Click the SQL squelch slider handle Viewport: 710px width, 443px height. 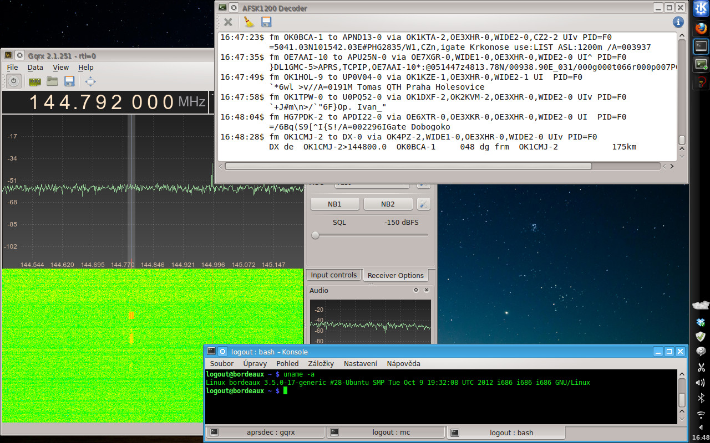pyautogui.click(x=316, y=235)
